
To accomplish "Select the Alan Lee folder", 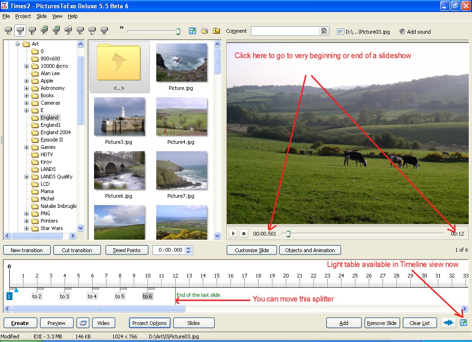I will point(50,73).
